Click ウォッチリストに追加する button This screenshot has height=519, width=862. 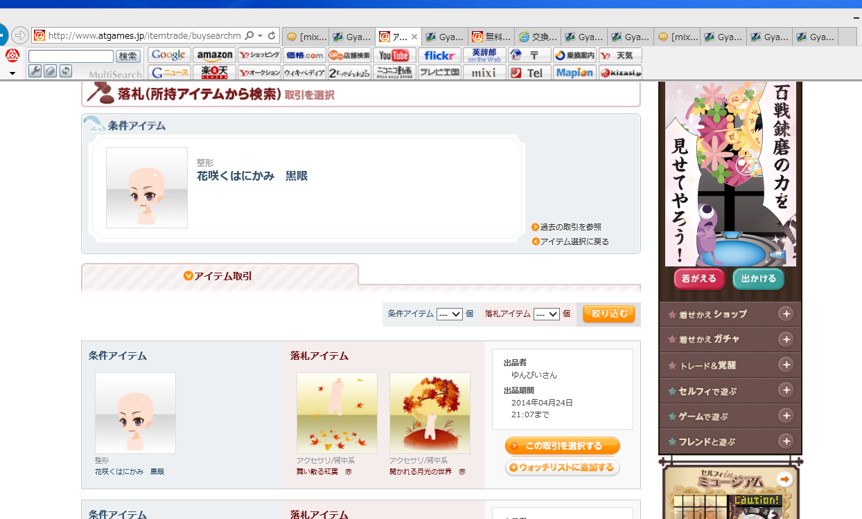tap(563, 468)
